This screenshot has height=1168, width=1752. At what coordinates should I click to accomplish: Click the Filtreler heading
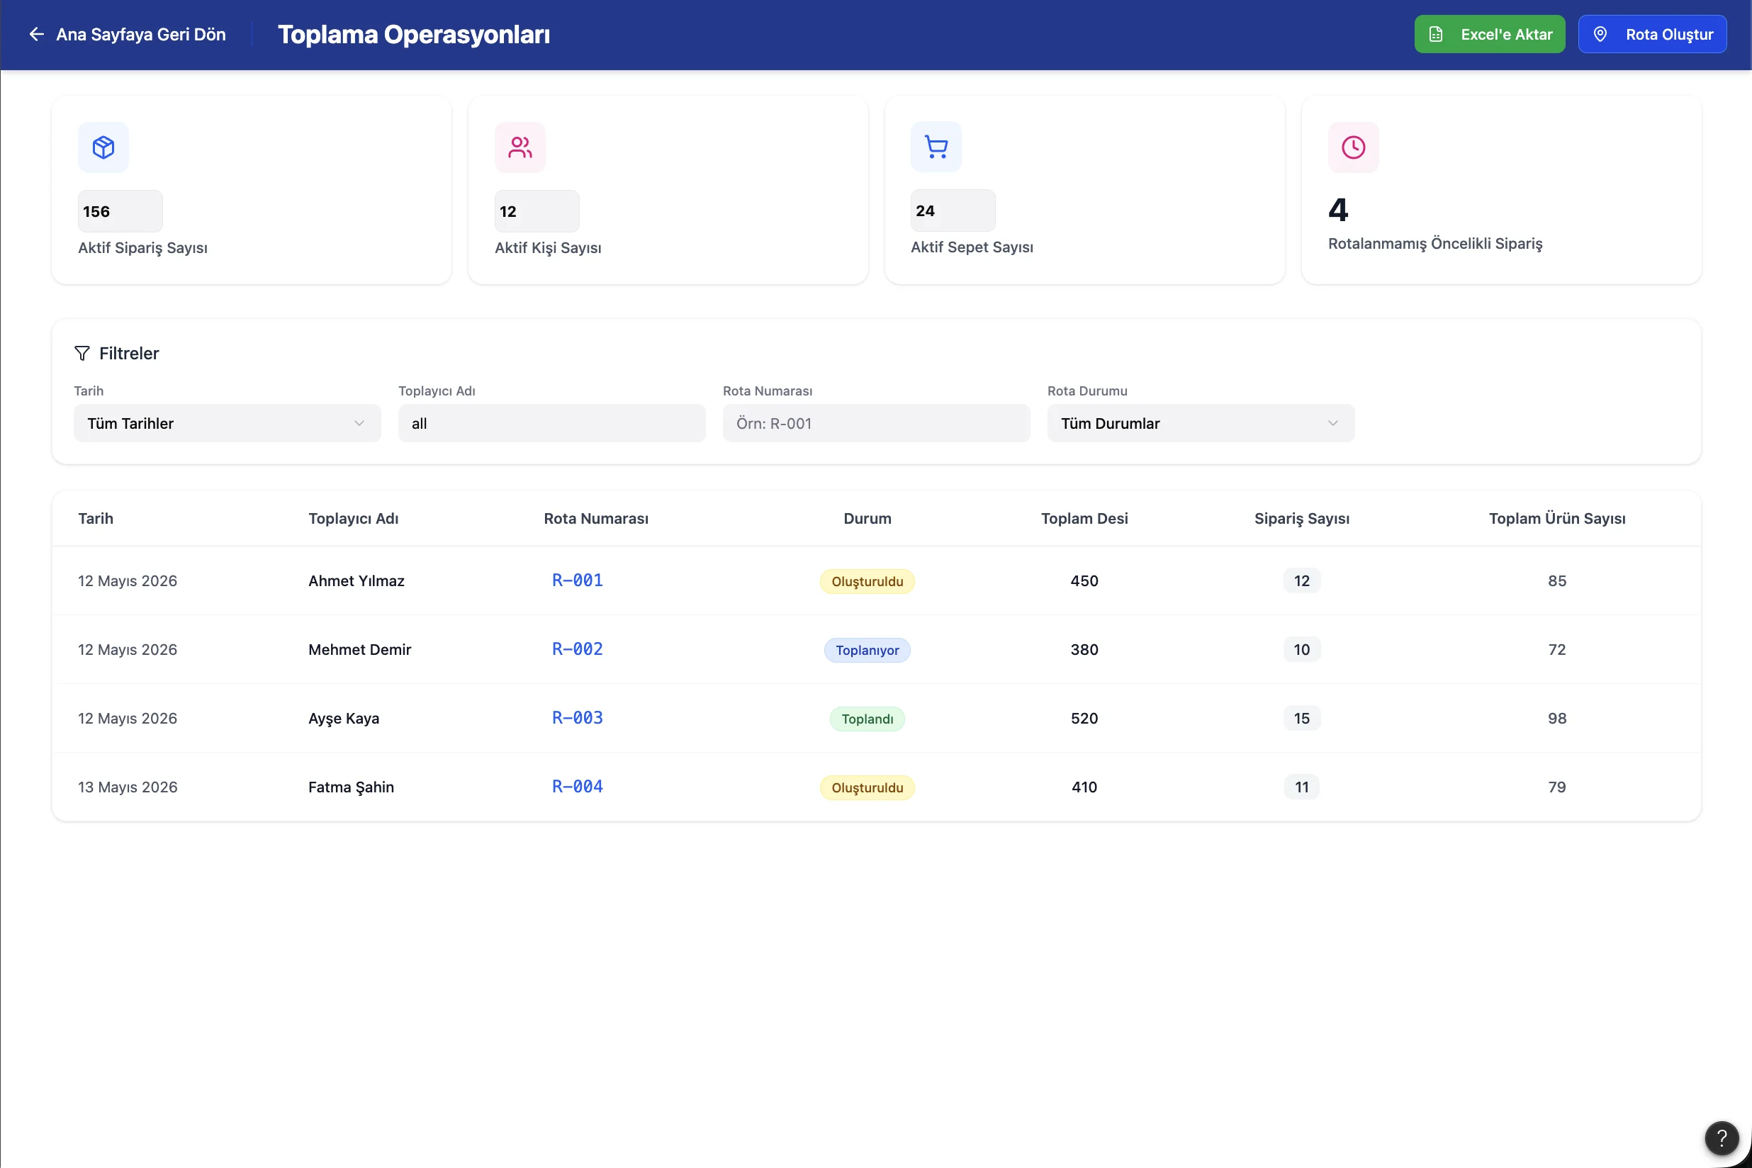tap(129, 353)
